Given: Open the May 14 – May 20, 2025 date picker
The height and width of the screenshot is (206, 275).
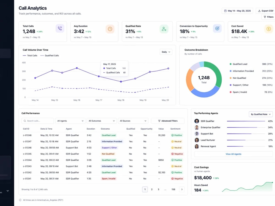Looking at the screenshot, I should pos(237,11).
